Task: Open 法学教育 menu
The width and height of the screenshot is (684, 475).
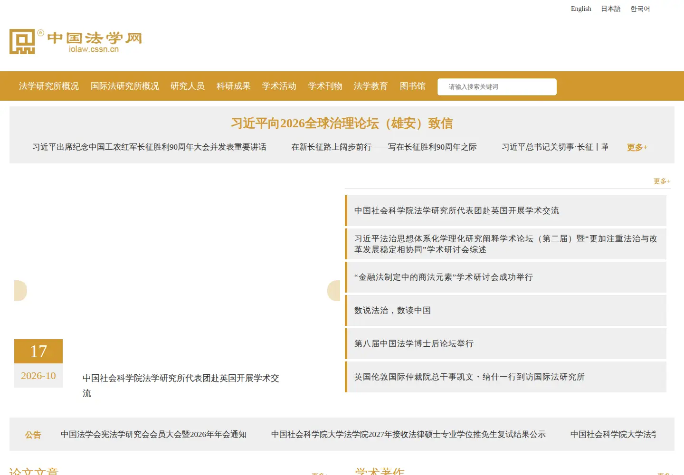Action: pyautogui.click(x=371, y=86)
